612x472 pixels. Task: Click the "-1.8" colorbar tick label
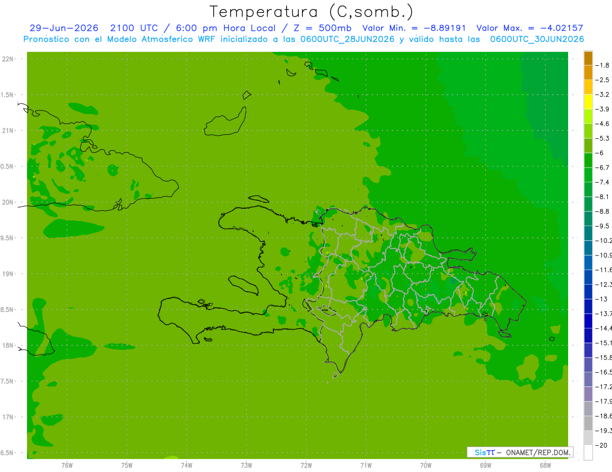point(602,65)
